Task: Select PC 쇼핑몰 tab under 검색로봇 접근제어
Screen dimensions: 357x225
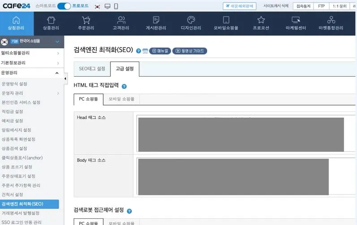Action: pyautogui.click(x=88, y=222)
